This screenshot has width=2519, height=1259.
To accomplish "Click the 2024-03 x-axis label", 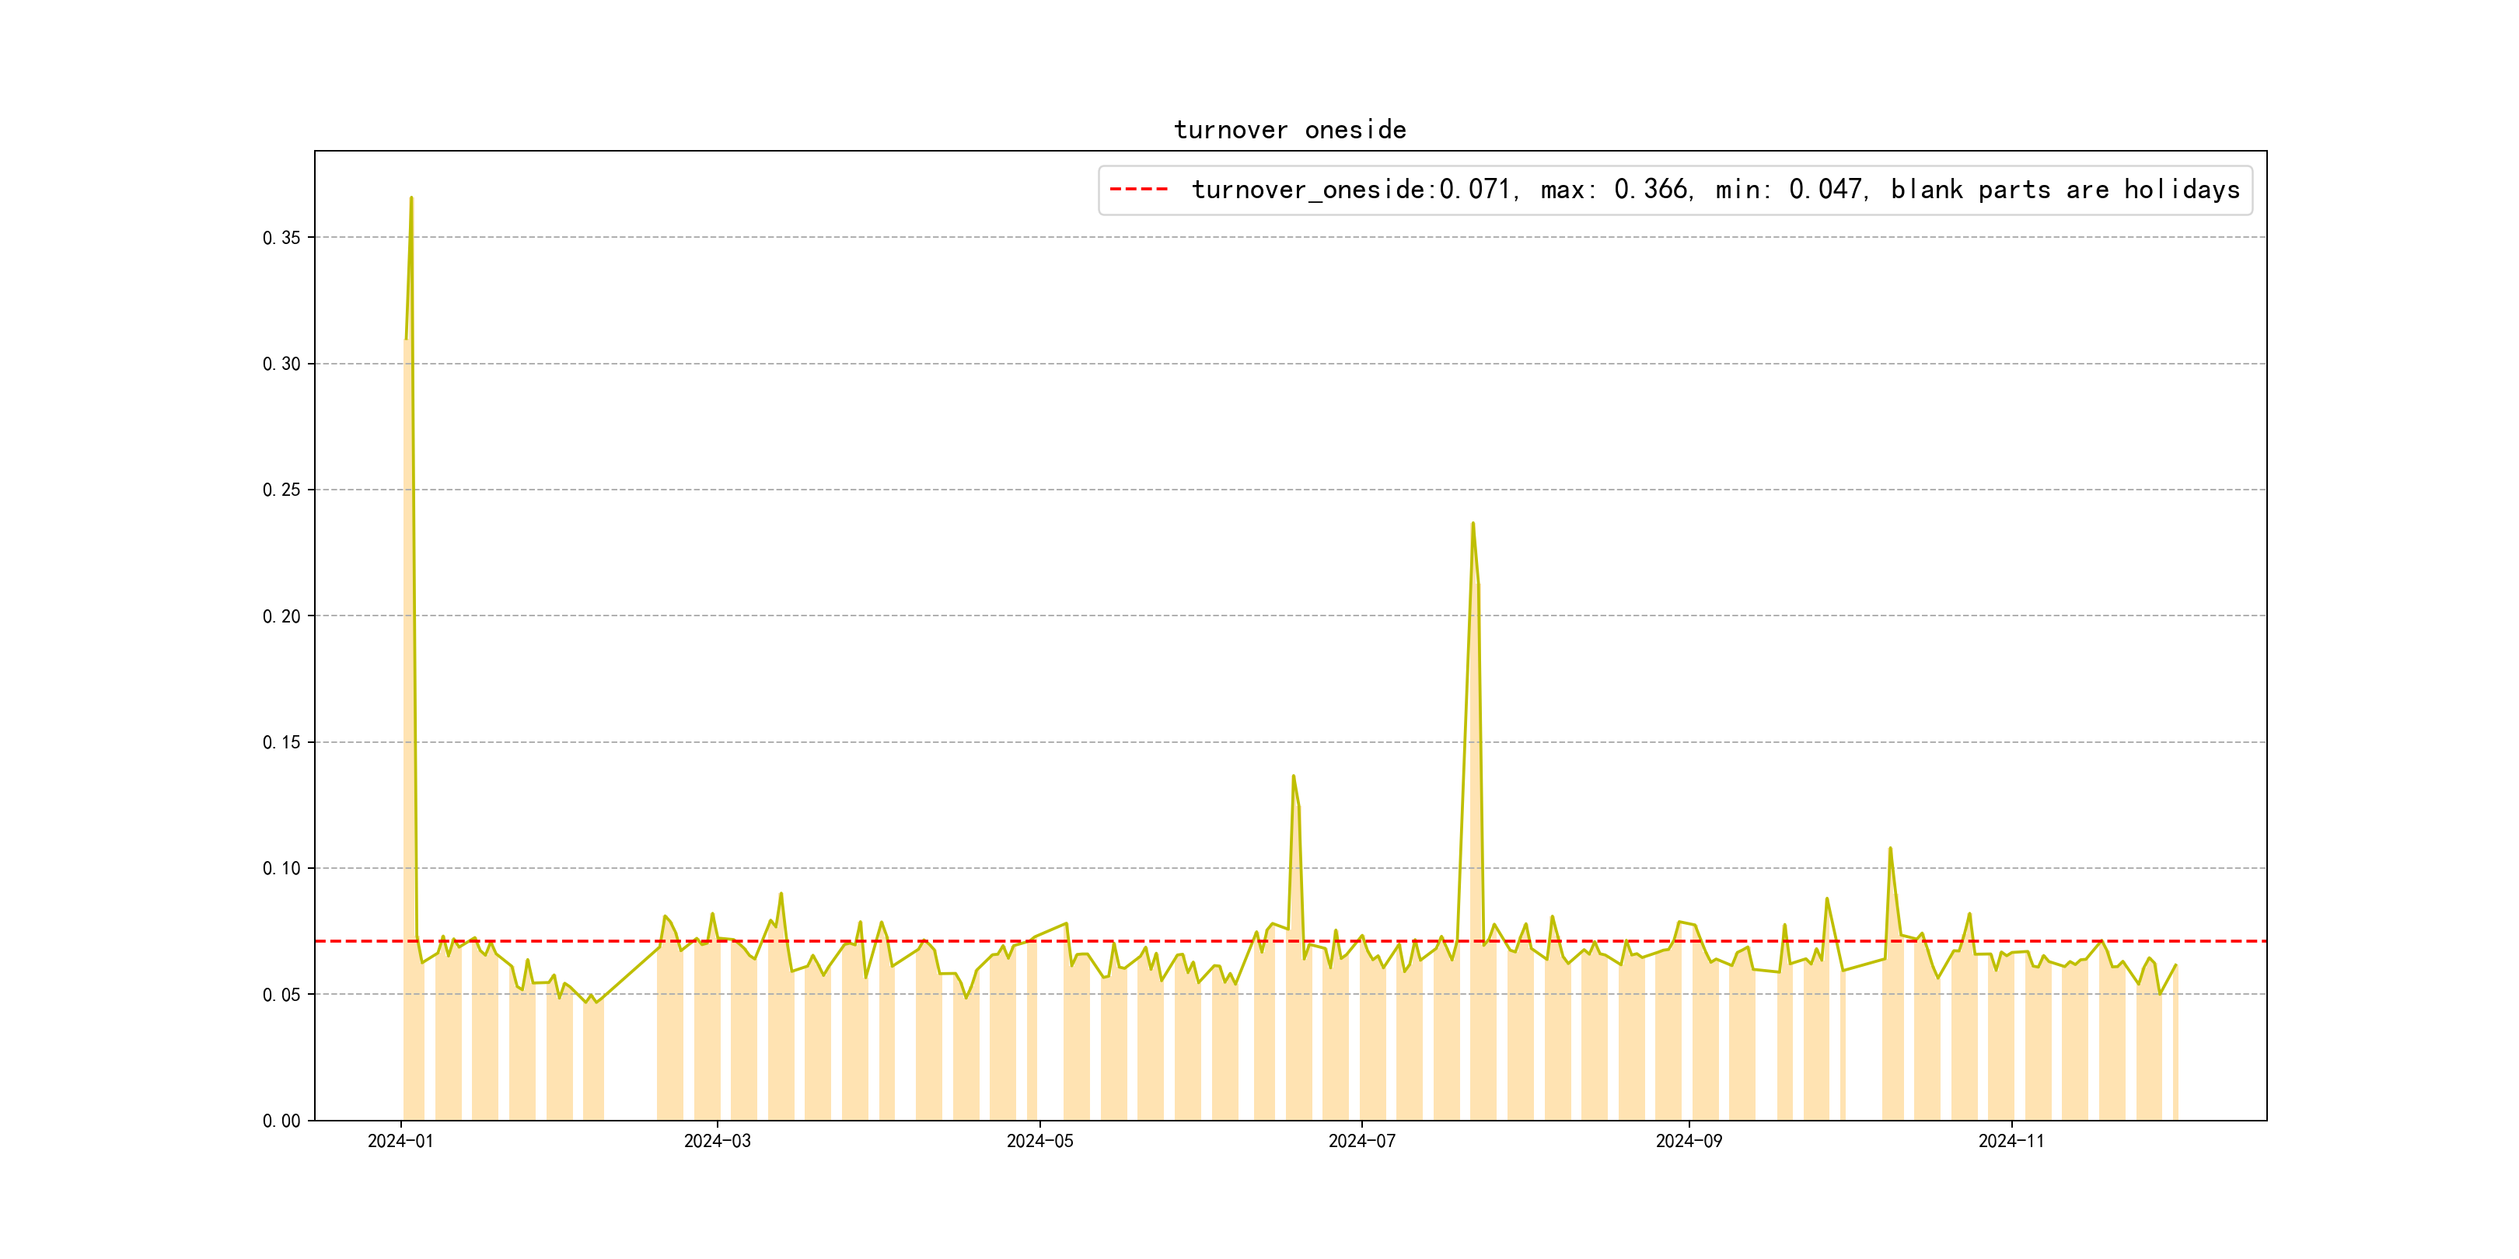I will click(x=717, y=1141).
